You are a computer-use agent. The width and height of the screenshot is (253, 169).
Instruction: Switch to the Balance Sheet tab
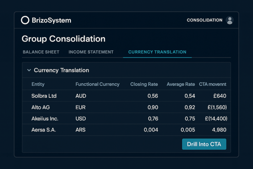(x=41, y=52)
